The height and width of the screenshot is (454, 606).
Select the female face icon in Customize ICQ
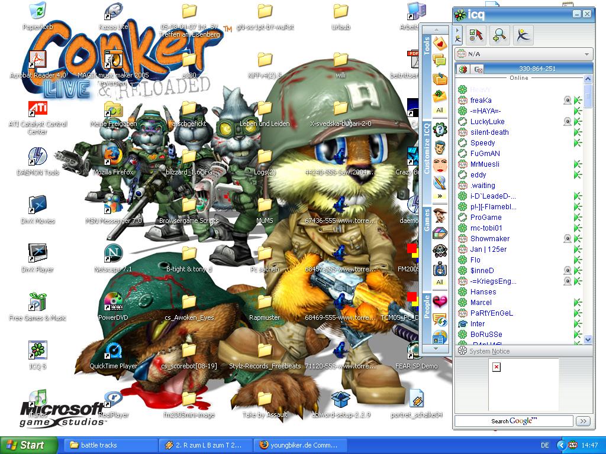(x=440, y=165)
